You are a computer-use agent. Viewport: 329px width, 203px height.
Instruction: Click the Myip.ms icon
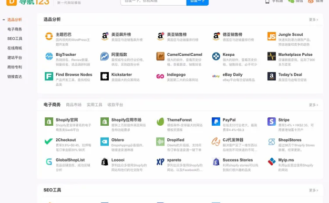click(272, 161)
